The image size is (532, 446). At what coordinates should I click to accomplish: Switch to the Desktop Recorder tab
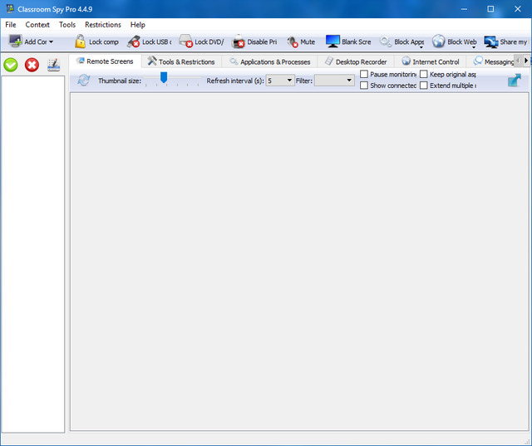356,61
